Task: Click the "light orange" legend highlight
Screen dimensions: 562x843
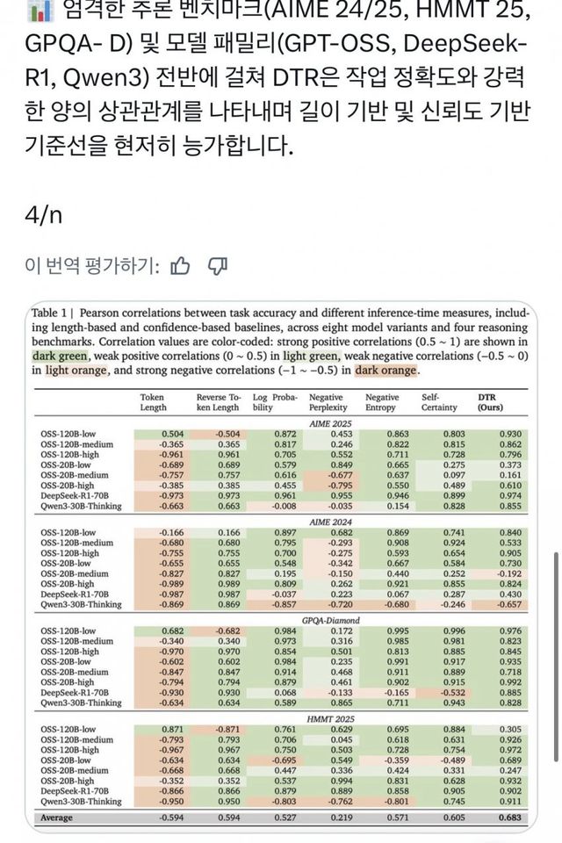Action: point(69,371)
